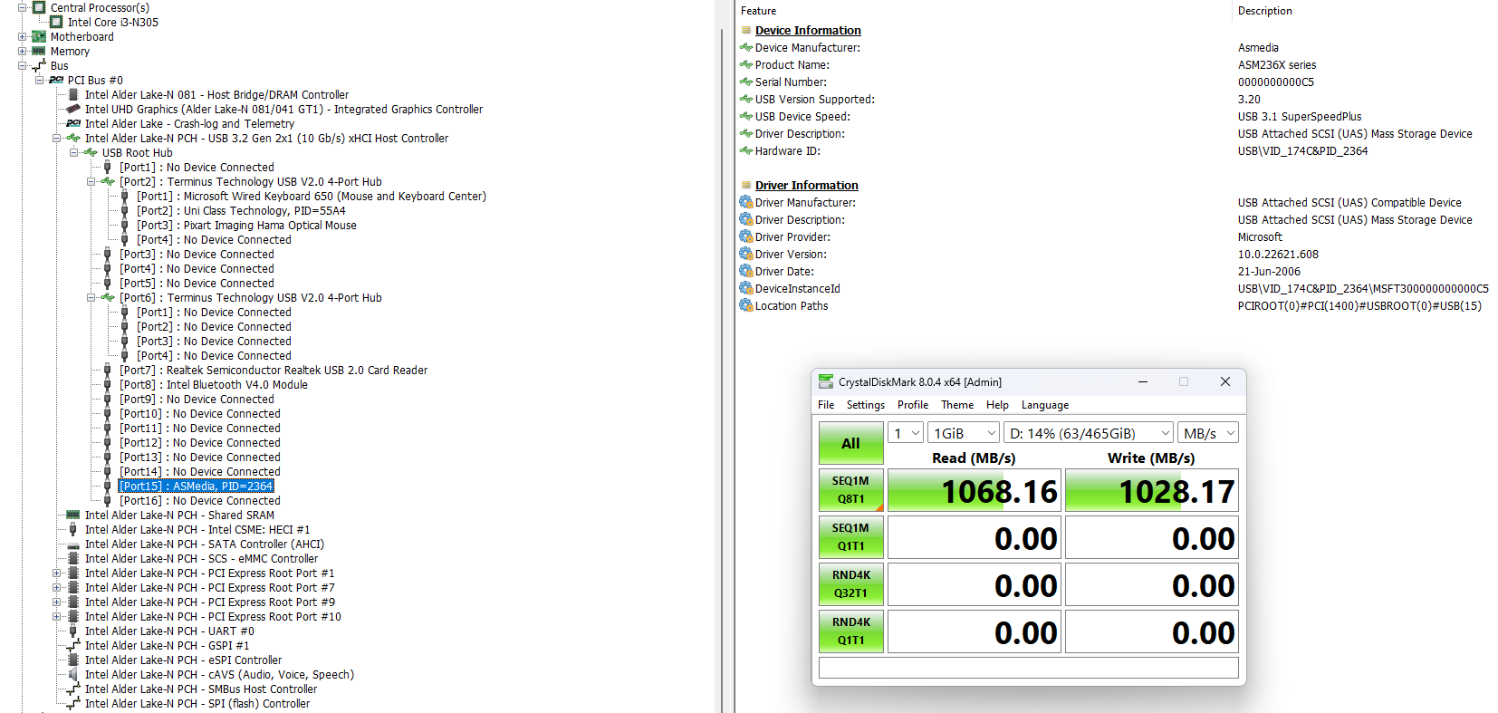Click the Description column header
The image size is (1498, 713).
coord(1265,11)
